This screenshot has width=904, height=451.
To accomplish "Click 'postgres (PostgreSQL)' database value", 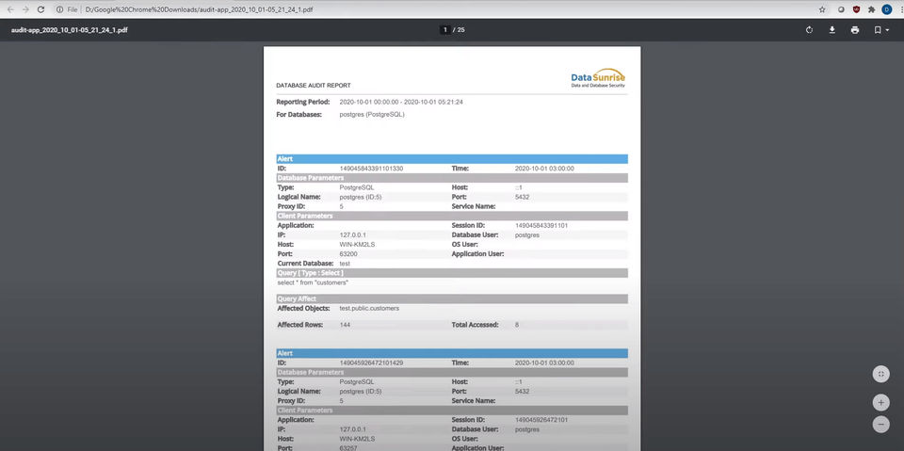I will (x=372, y=115).
